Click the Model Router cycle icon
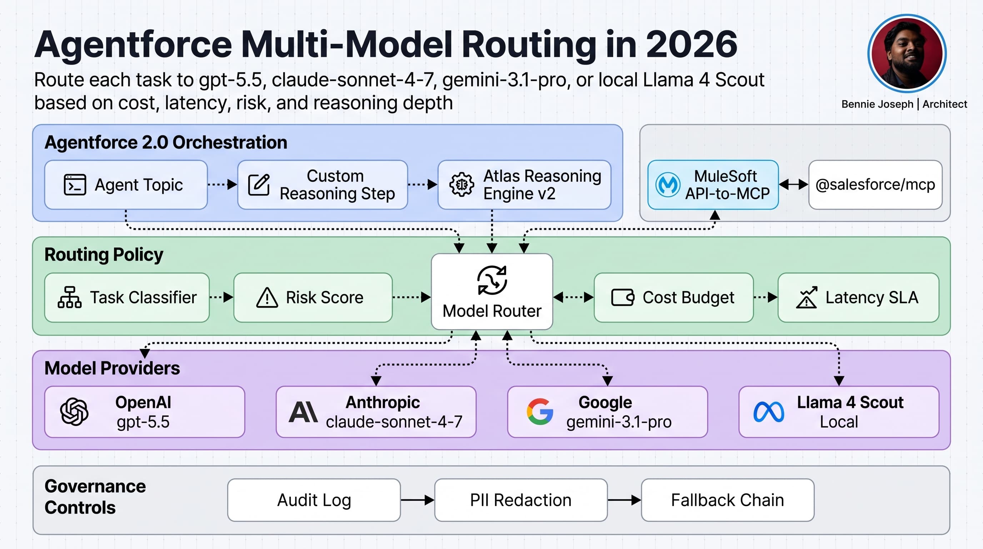 coord(492,281)
